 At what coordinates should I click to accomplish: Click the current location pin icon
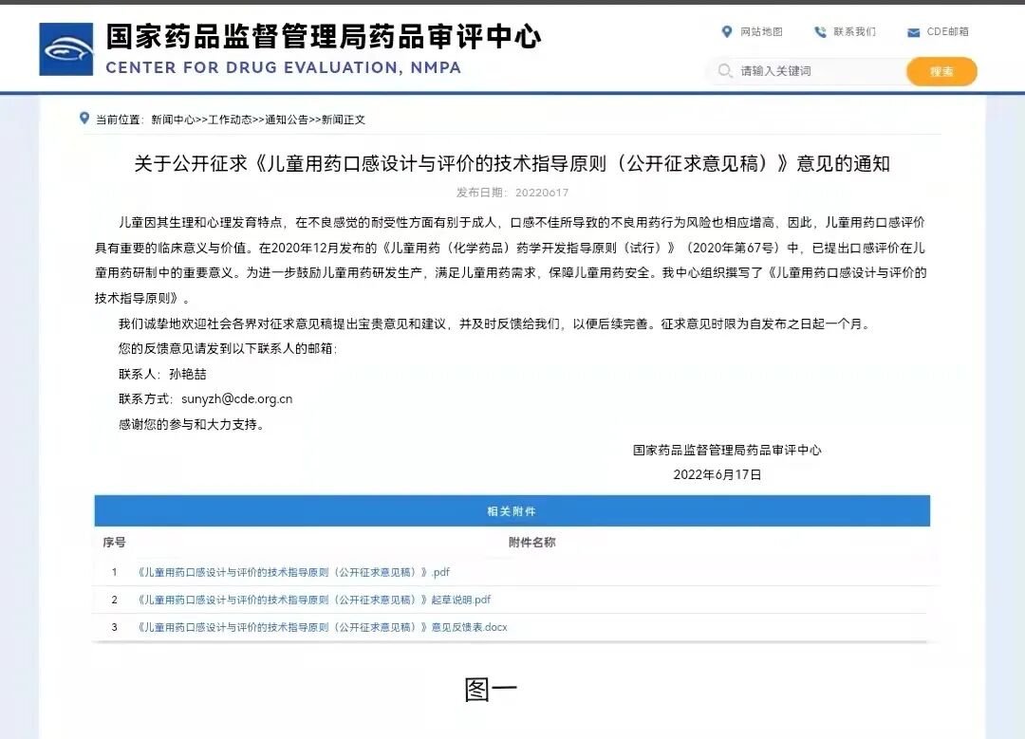(84, 119)
